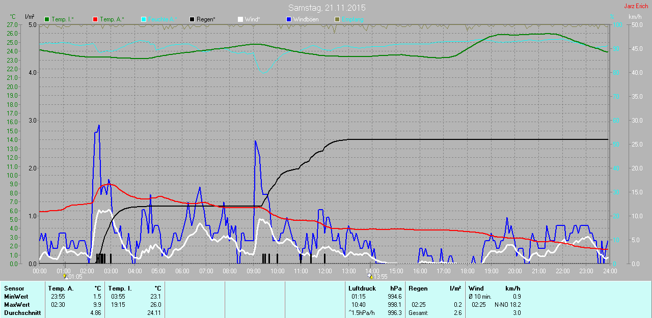Click the white Wind legend swatch
Screen dimensions: 652x318
tap(240, 19)
